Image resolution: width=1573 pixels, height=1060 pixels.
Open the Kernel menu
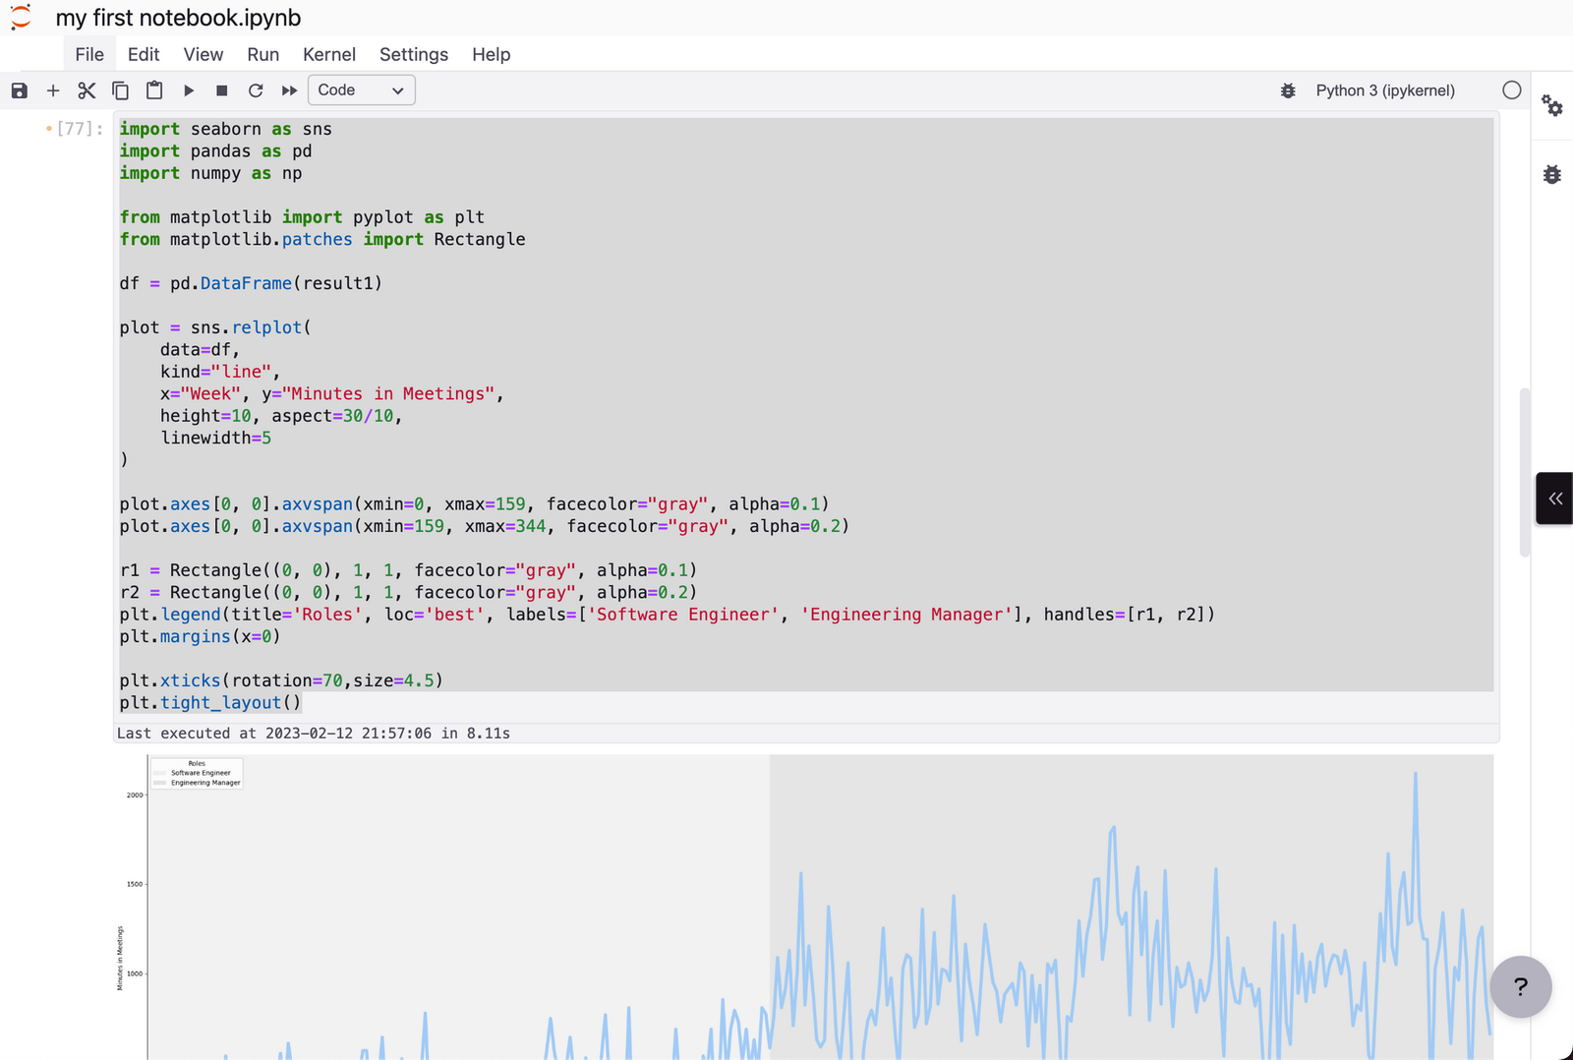point(329,54)
